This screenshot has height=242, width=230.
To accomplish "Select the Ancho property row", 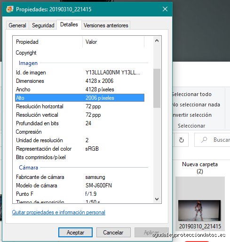I will coord(79,89).
